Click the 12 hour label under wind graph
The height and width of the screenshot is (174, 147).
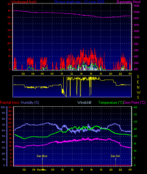coord(71,74)
